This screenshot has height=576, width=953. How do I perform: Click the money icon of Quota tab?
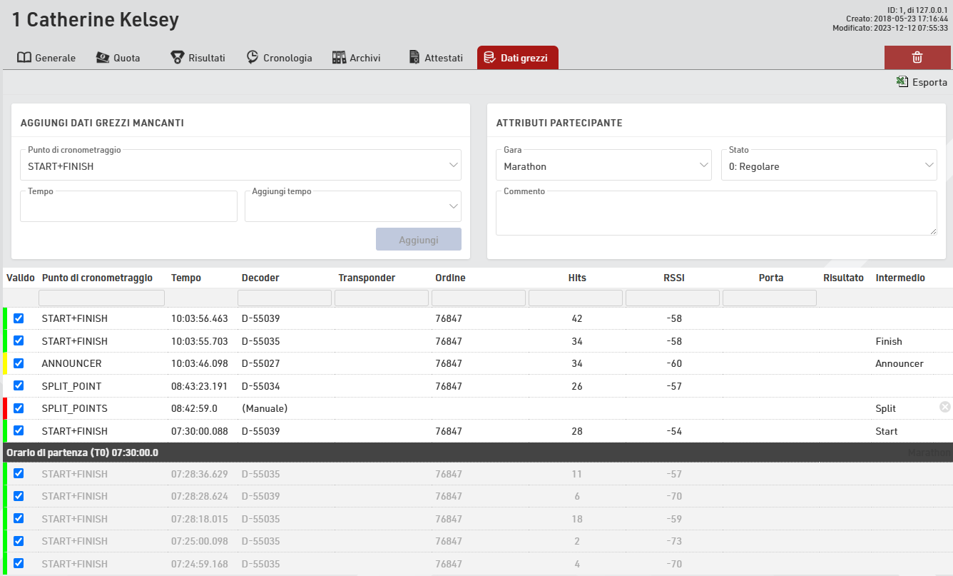[103, 58]
